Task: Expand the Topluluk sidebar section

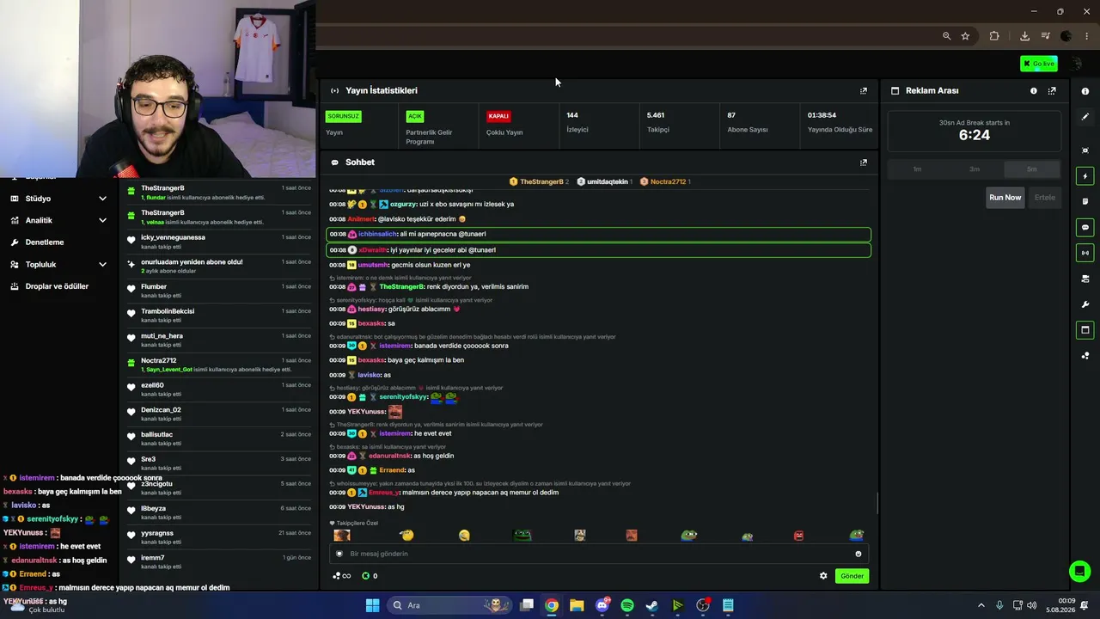Action: 58,265
